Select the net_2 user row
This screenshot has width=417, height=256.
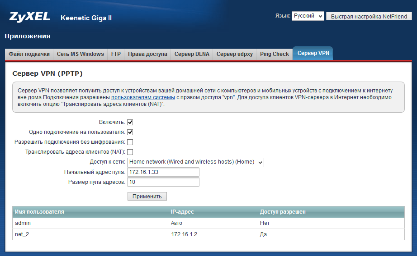click(208, 234)
